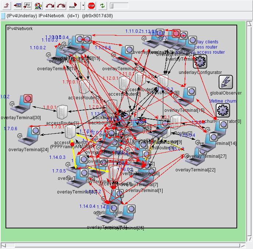Screen dimensions: 253x249
Task: Click the 'ev' event log toolbar button
Action: tap(28, 6)
